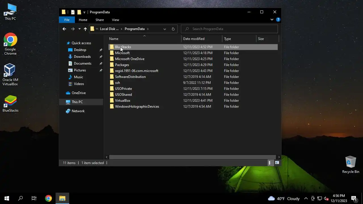Launch BlueStacks desktop shortcut
Viewport: 363px width, 204px height.
tap(10, 104)
